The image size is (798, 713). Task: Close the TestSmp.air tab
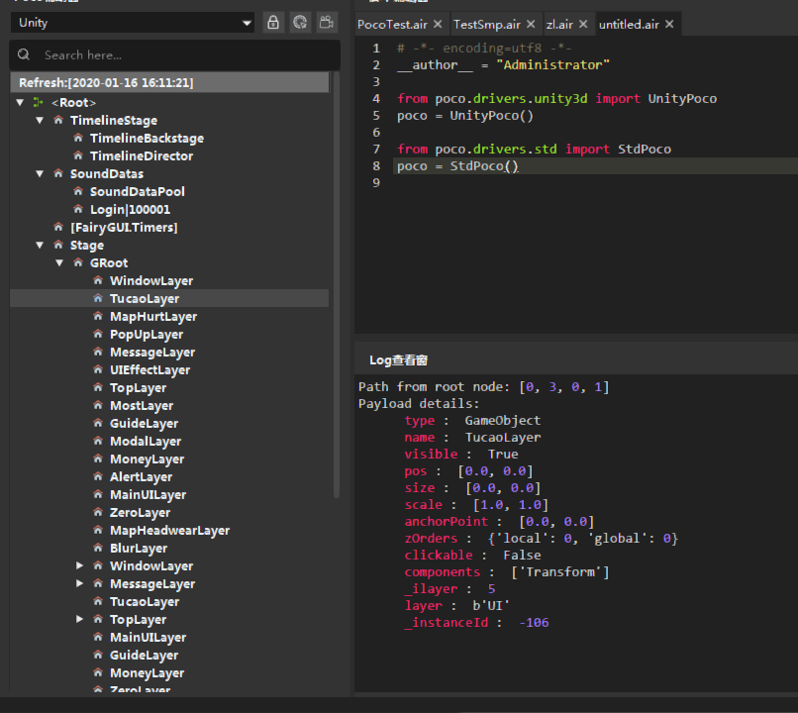(x=531, y=24)
